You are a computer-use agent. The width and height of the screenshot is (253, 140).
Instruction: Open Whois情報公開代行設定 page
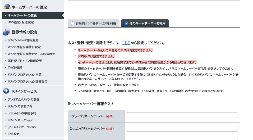24,47
